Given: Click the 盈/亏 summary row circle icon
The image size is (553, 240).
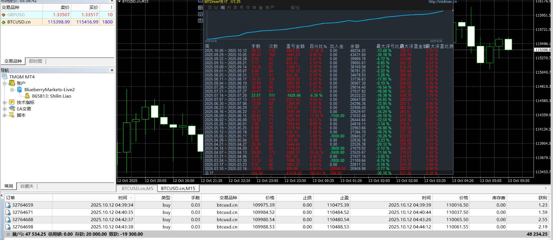Looking at the screenshot, I should click(x=8, y=234).
